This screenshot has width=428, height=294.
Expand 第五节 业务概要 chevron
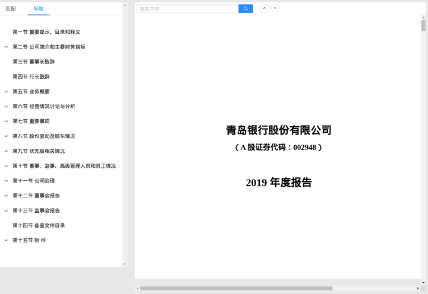pyautogui.click(x=6, y=92)
